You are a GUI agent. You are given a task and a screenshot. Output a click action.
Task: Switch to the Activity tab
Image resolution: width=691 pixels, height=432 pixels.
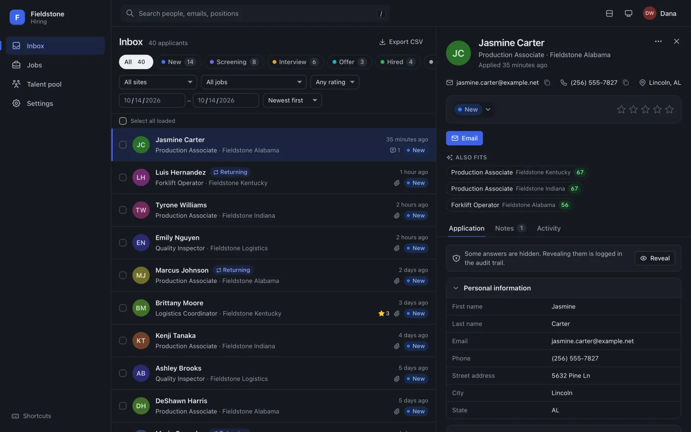[548, 228]
